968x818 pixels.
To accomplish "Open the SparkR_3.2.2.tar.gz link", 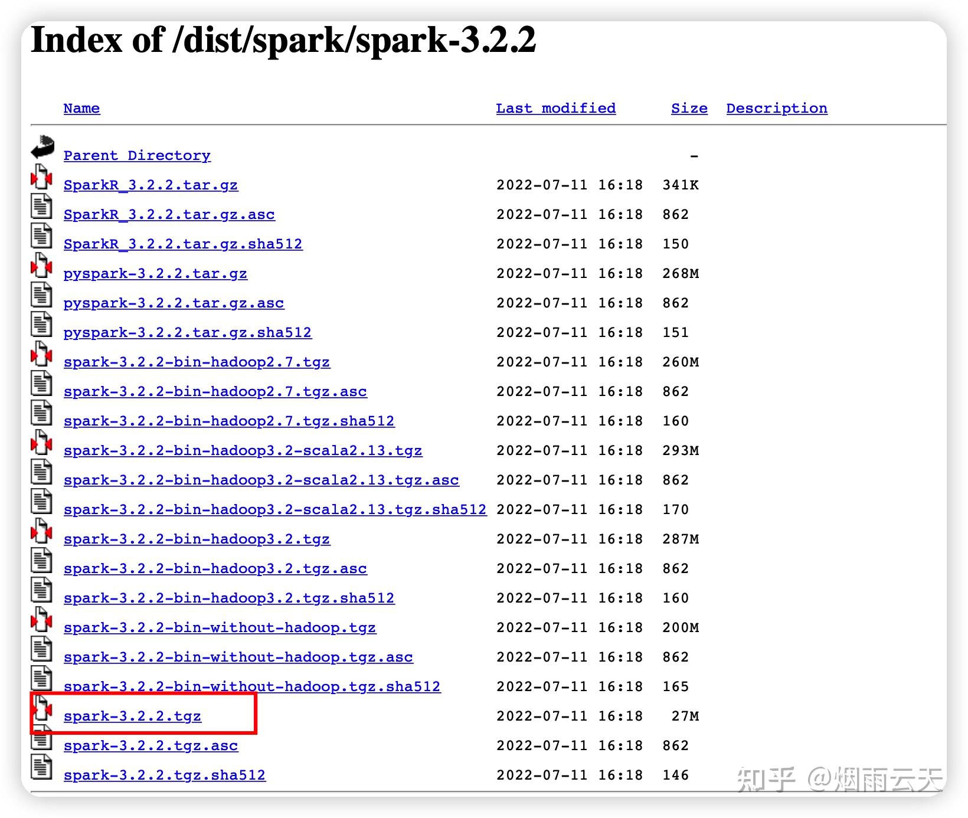I will (151, 185).
